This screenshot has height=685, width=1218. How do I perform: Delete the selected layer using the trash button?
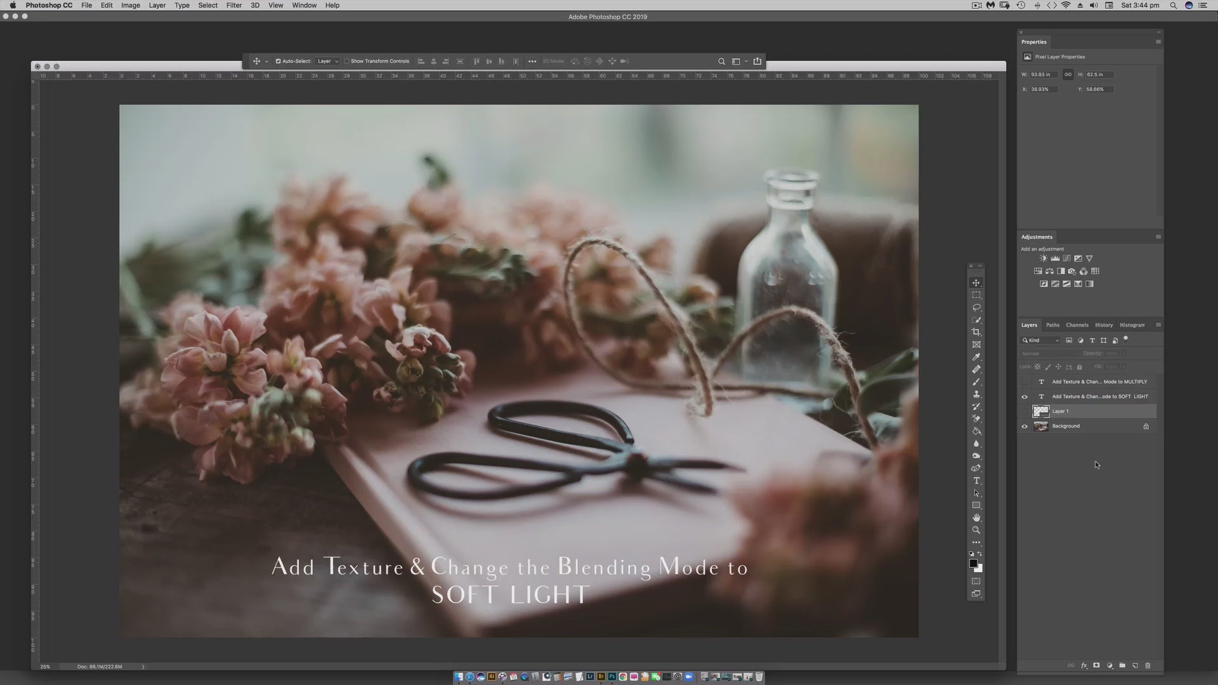coord(1148,665)
